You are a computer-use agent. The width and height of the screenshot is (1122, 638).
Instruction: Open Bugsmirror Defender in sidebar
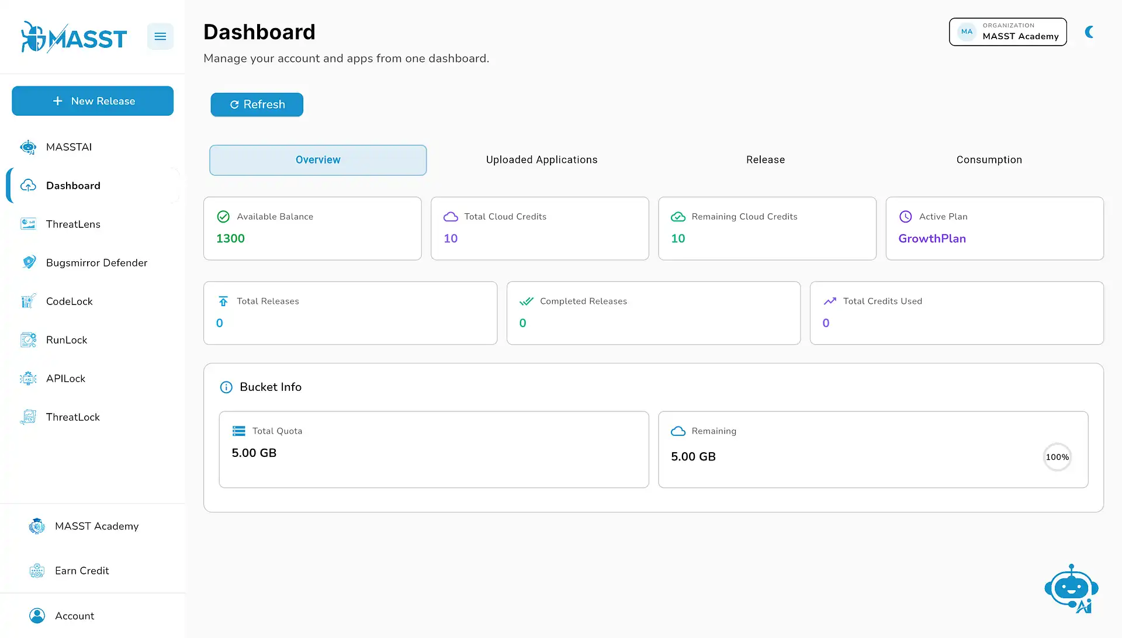point(92,263)
